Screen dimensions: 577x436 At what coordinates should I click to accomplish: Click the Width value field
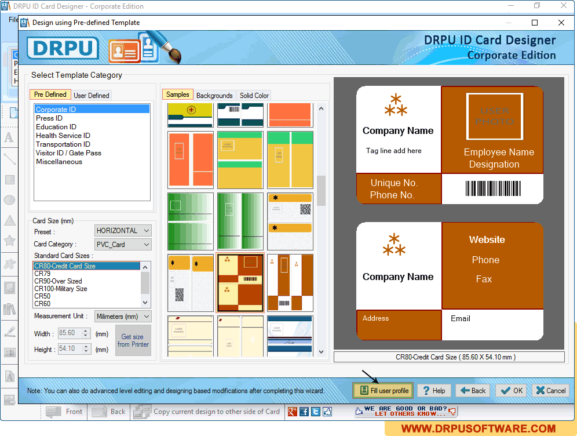coord(70,333)
